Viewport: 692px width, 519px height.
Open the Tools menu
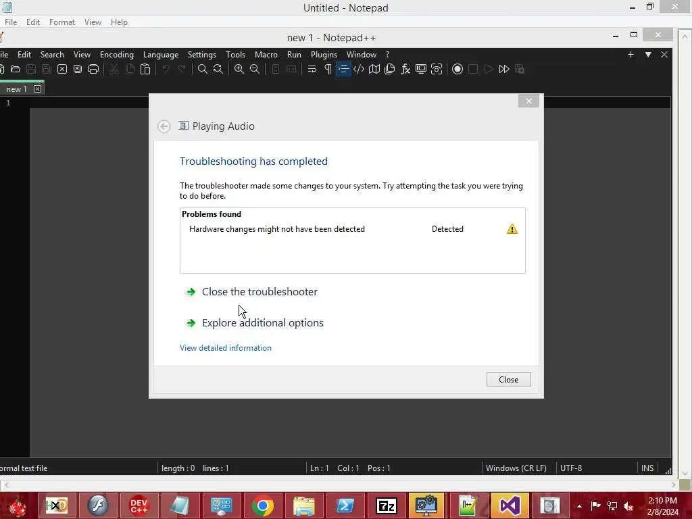tap(235, 54)
